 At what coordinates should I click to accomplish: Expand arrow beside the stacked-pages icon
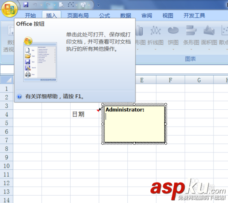click(x=89, y=5)
